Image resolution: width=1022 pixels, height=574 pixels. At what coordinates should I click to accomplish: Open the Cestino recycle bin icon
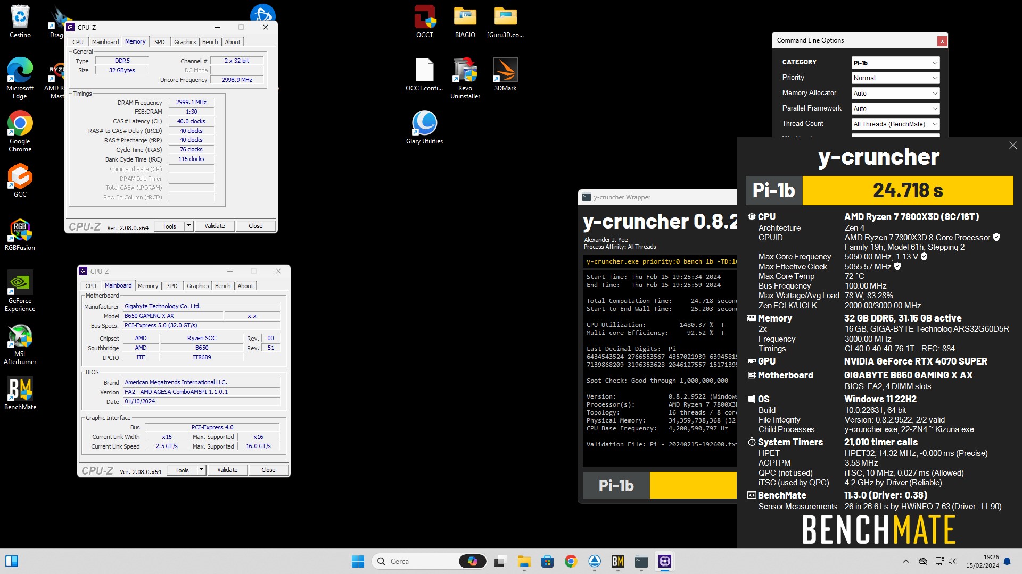click(x=20, y=21)
